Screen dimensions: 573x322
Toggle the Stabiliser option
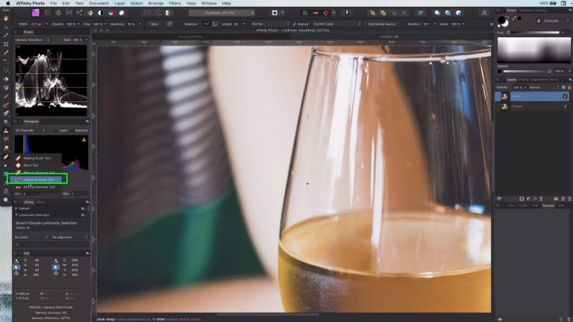190,24
